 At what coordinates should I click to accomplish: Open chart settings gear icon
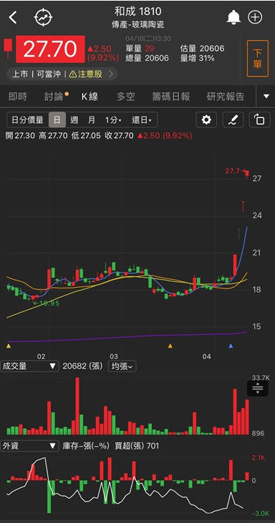[x=206, y=119]
